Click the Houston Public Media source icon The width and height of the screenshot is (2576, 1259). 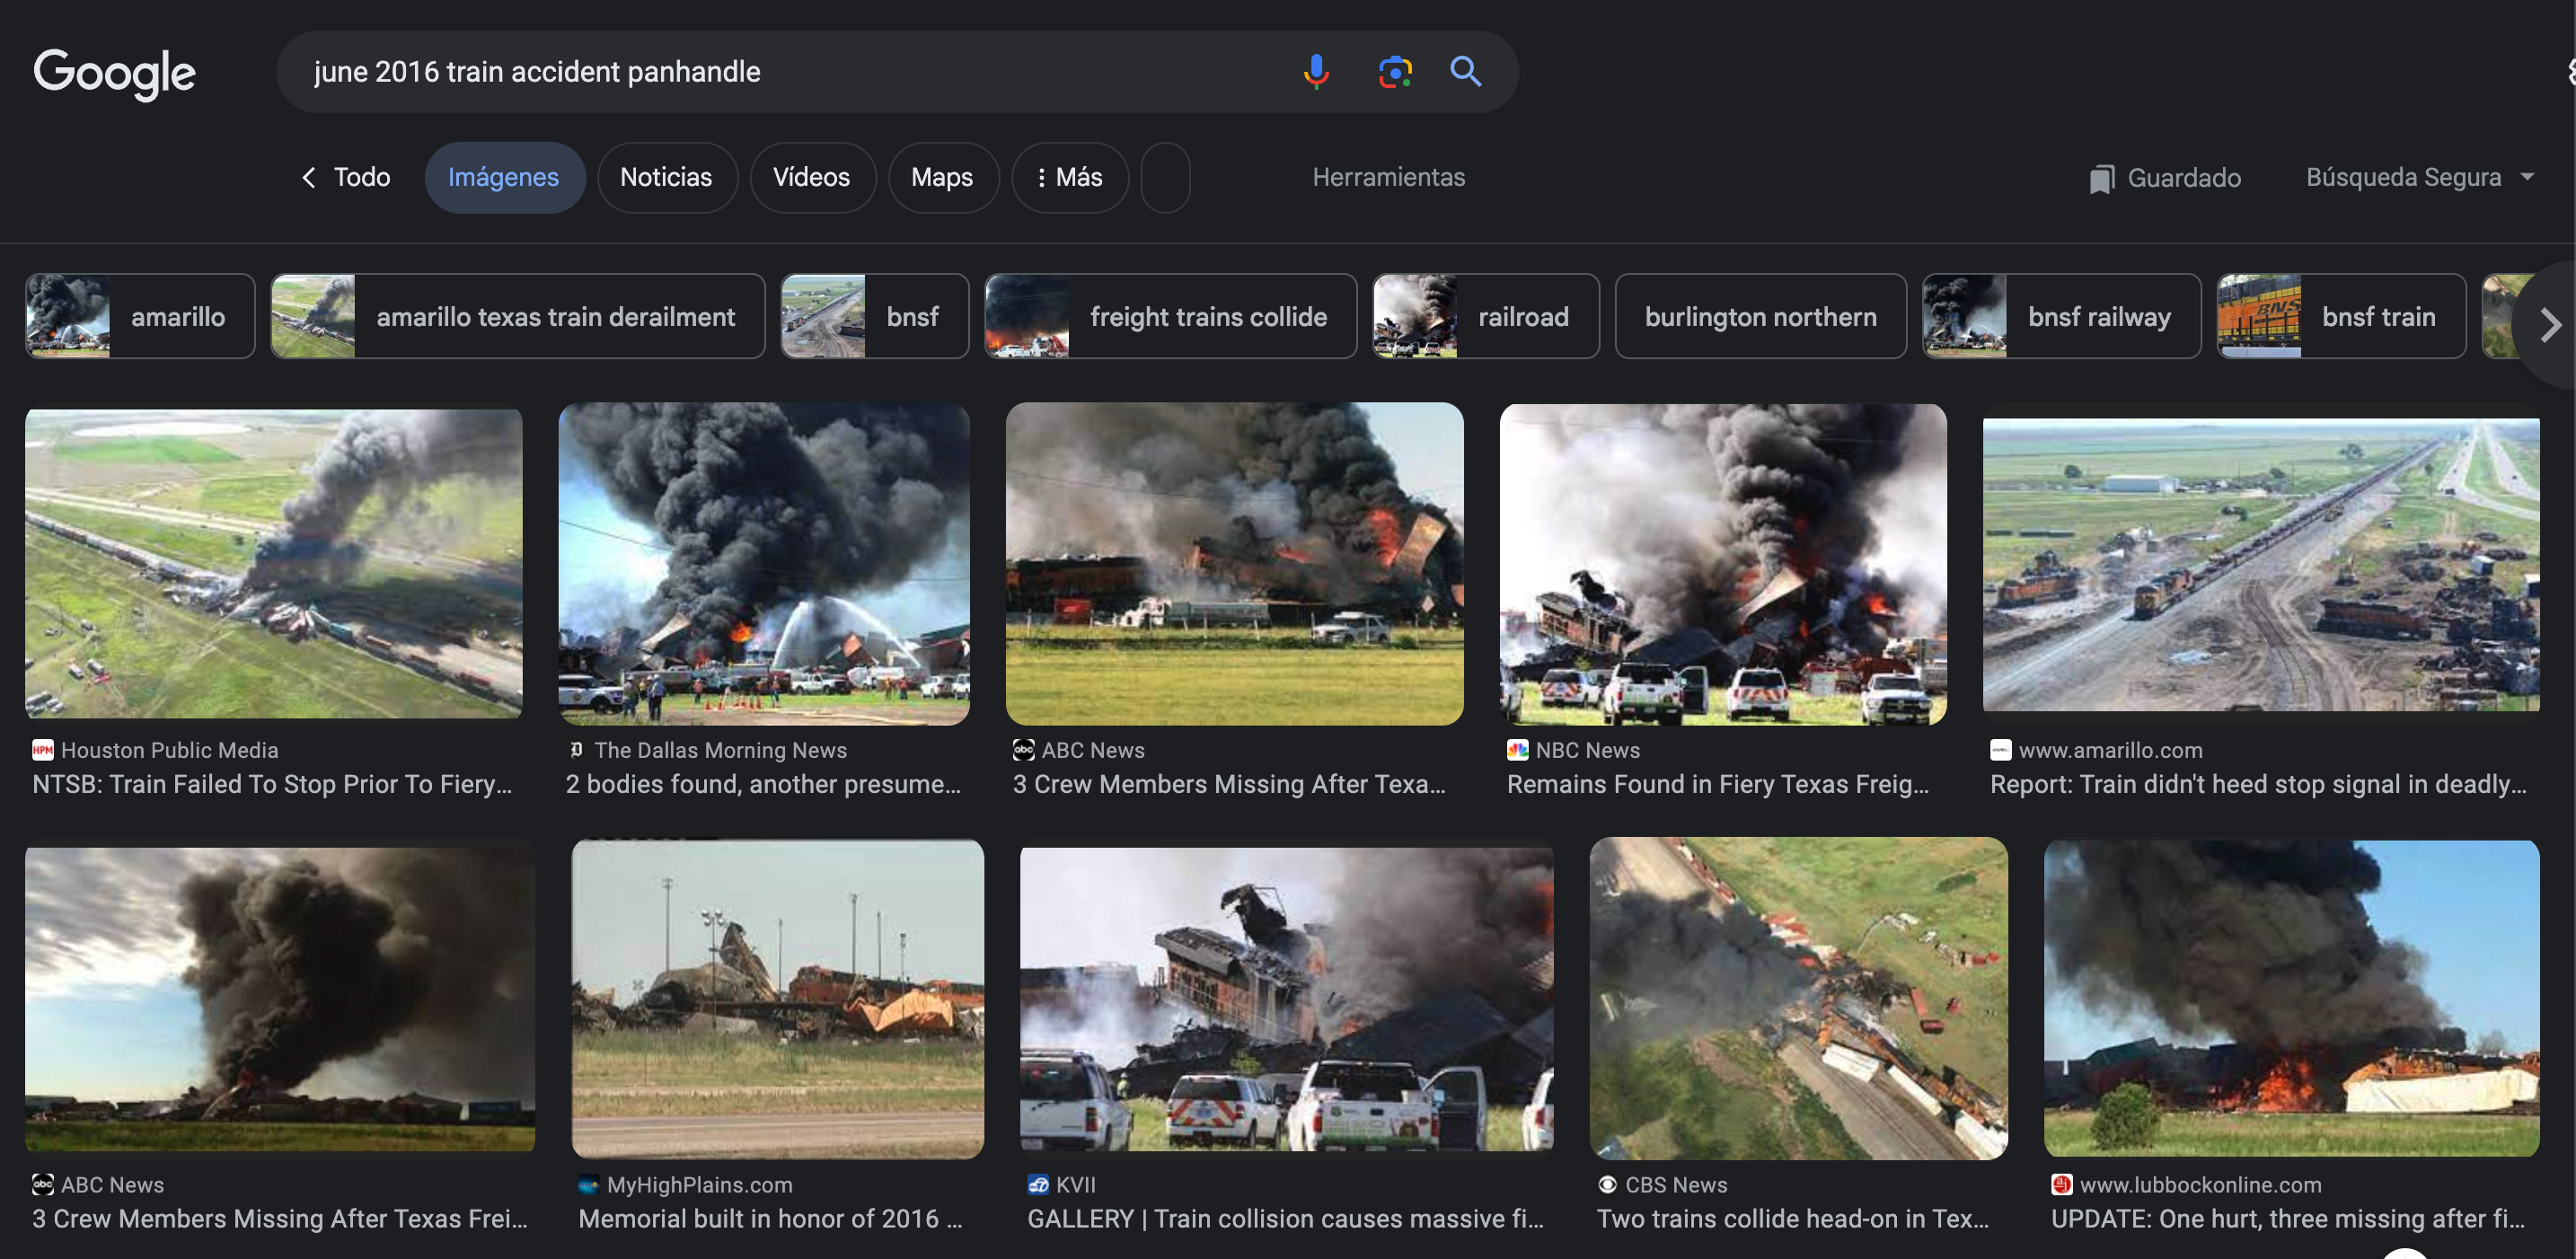point(42,750)
